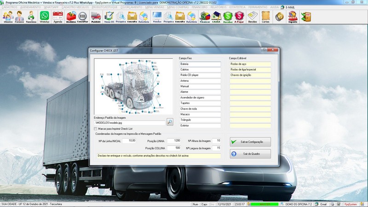Click the red A Pagar icon

pyautogui.click(x=239, y=17)
